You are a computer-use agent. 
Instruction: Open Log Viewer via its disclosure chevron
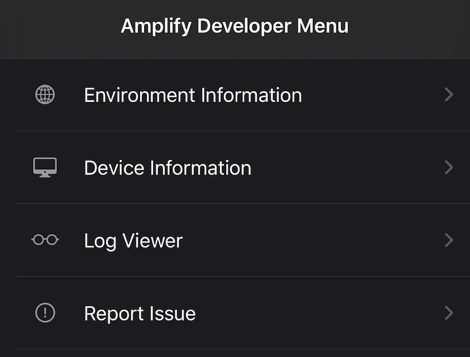(449, 240)
